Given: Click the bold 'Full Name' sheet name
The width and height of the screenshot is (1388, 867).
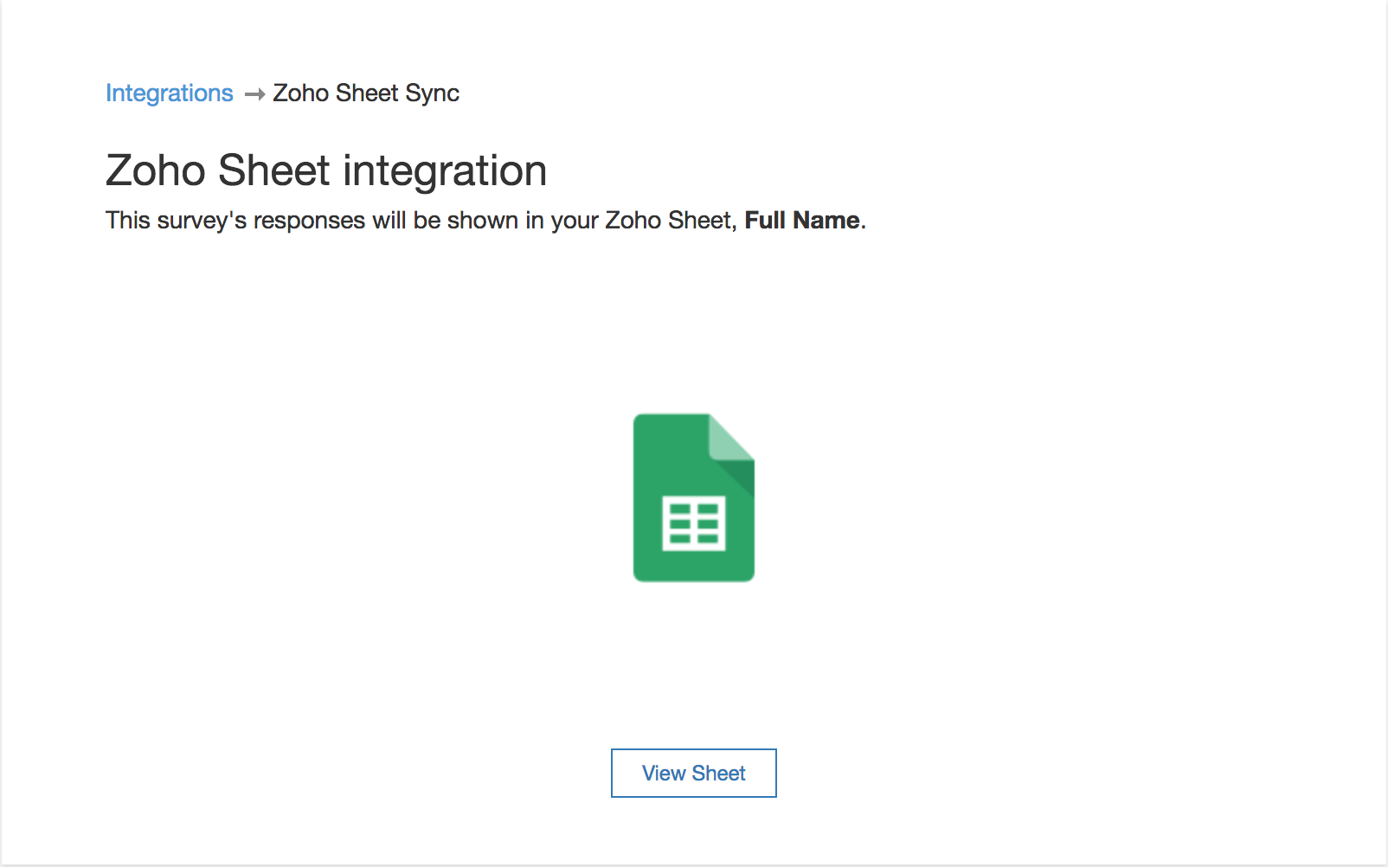Looking at the screenshot, I should [x=802, y=221].
